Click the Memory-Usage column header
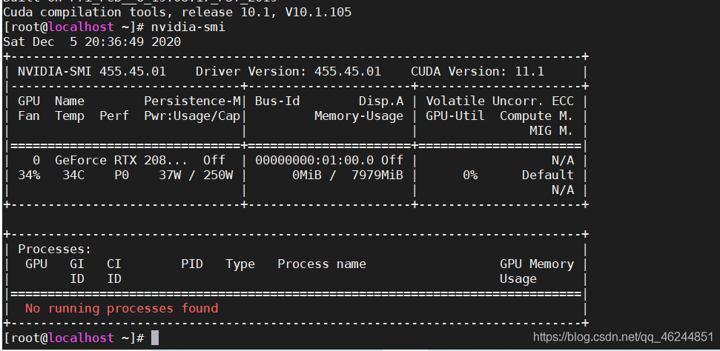The width and height of the screenshot is (720, 351). 359,116
